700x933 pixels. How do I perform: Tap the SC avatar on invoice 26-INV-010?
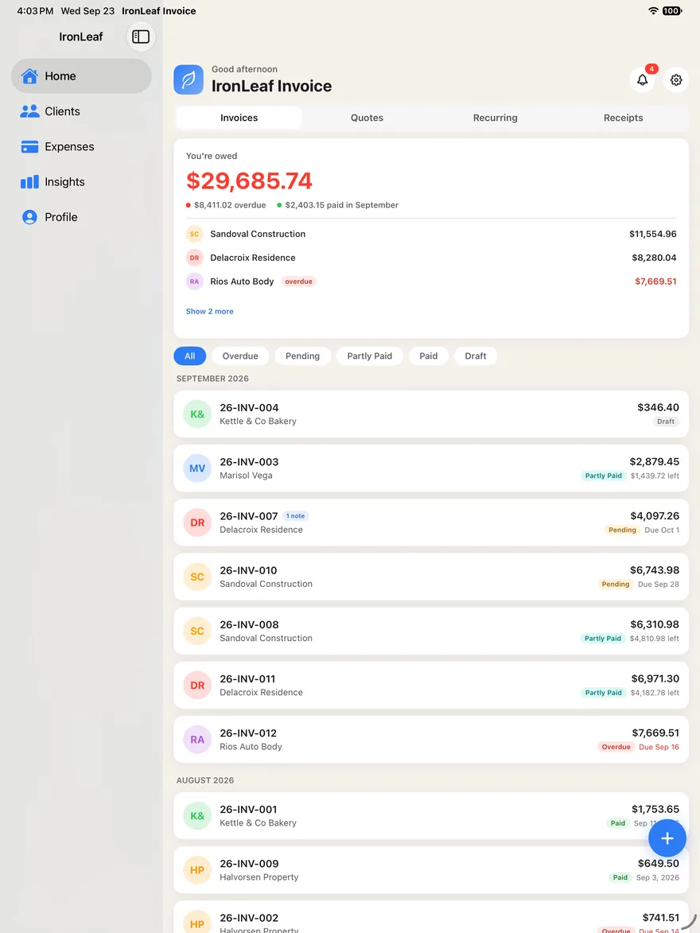point(197,577)
